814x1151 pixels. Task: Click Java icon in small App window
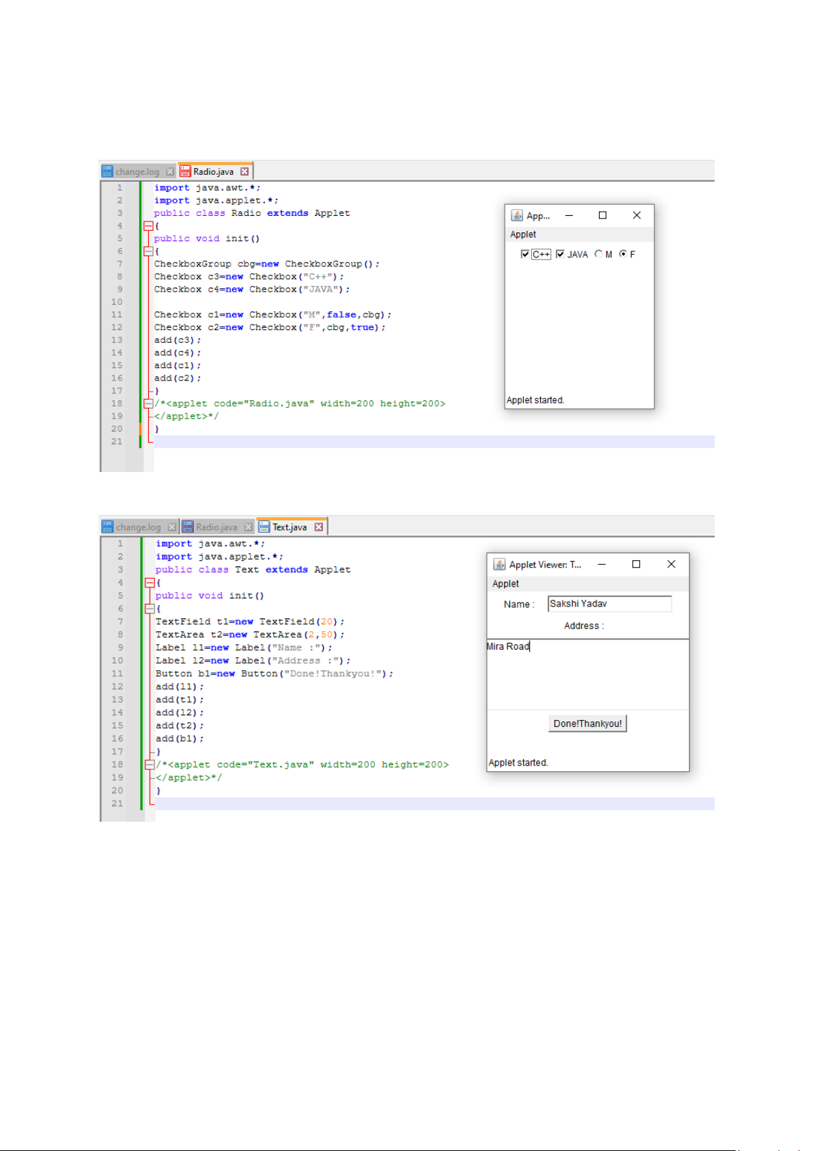[517, 215]
